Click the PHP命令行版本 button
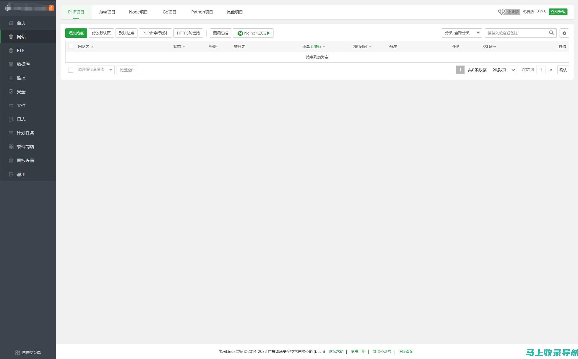 [x=155, y=33]
